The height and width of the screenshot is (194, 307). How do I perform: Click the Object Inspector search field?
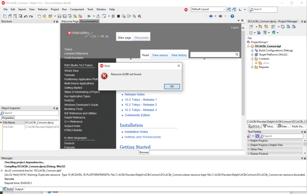[29, 113]
